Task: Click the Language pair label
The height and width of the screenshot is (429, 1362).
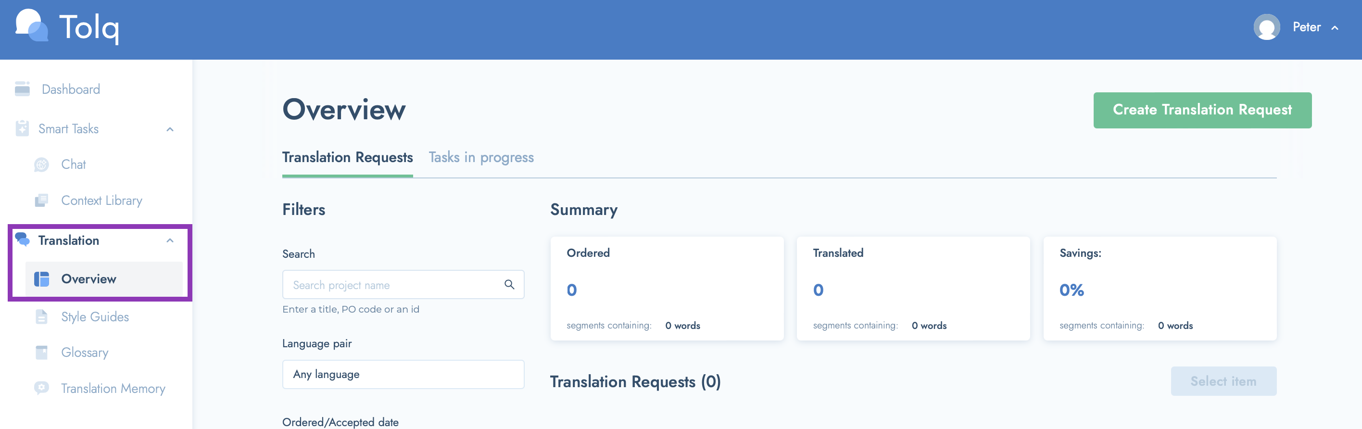Action: coord(317,343)
